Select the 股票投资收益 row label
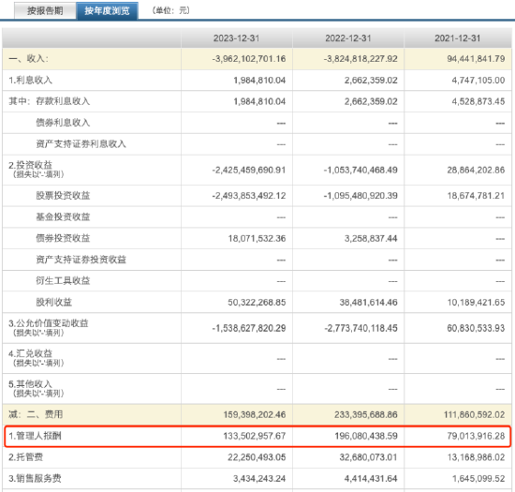This screenshot has width=515, height=492. click(x=63, y=196)
